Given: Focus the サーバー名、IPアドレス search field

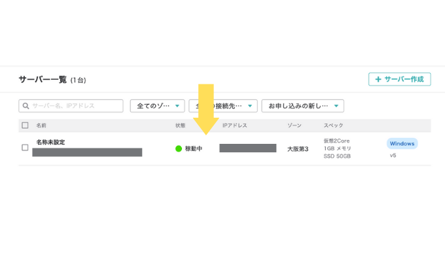Looking at the screenshot, I should point(71,106).
